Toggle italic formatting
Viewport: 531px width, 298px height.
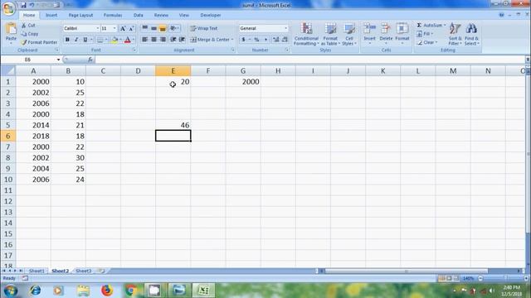tap(76, 40)
